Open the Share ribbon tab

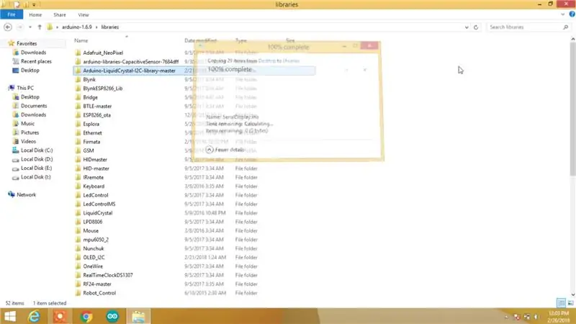click(60, 14)
